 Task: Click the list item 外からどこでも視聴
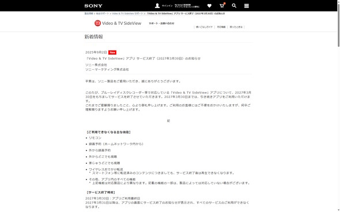click(x=103, y=157)
